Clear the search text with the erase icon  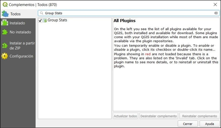(216, 13)
